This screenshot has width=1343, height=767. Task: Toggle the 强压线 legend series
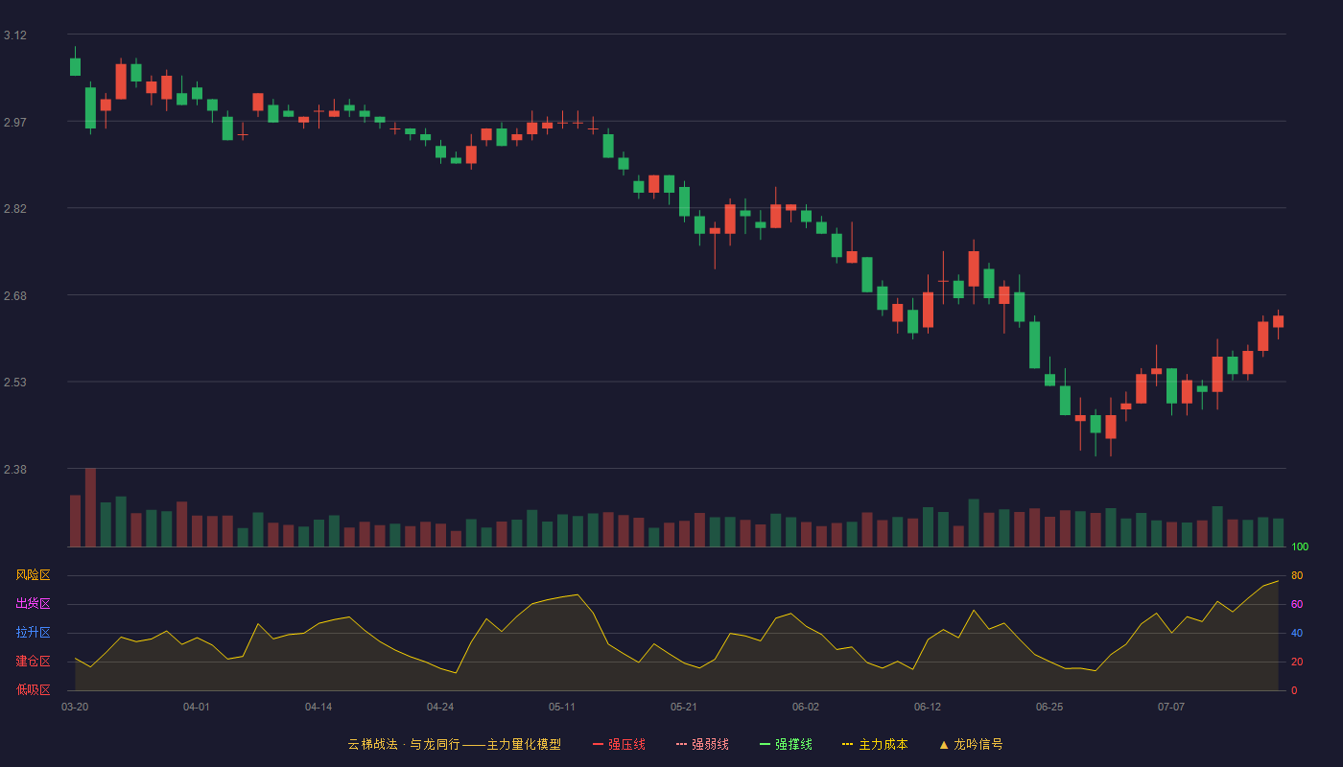point(619,744)
